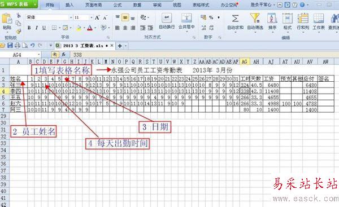Toggle Bold formatting
Viewport: 339px width, 207px height.
tap(29, 28)
